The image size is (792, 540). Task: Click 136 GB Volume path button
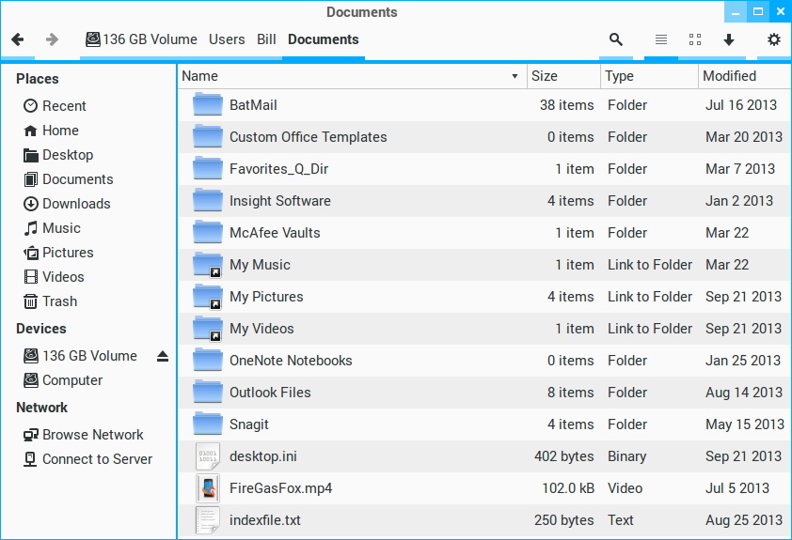(x=141, y=39)
